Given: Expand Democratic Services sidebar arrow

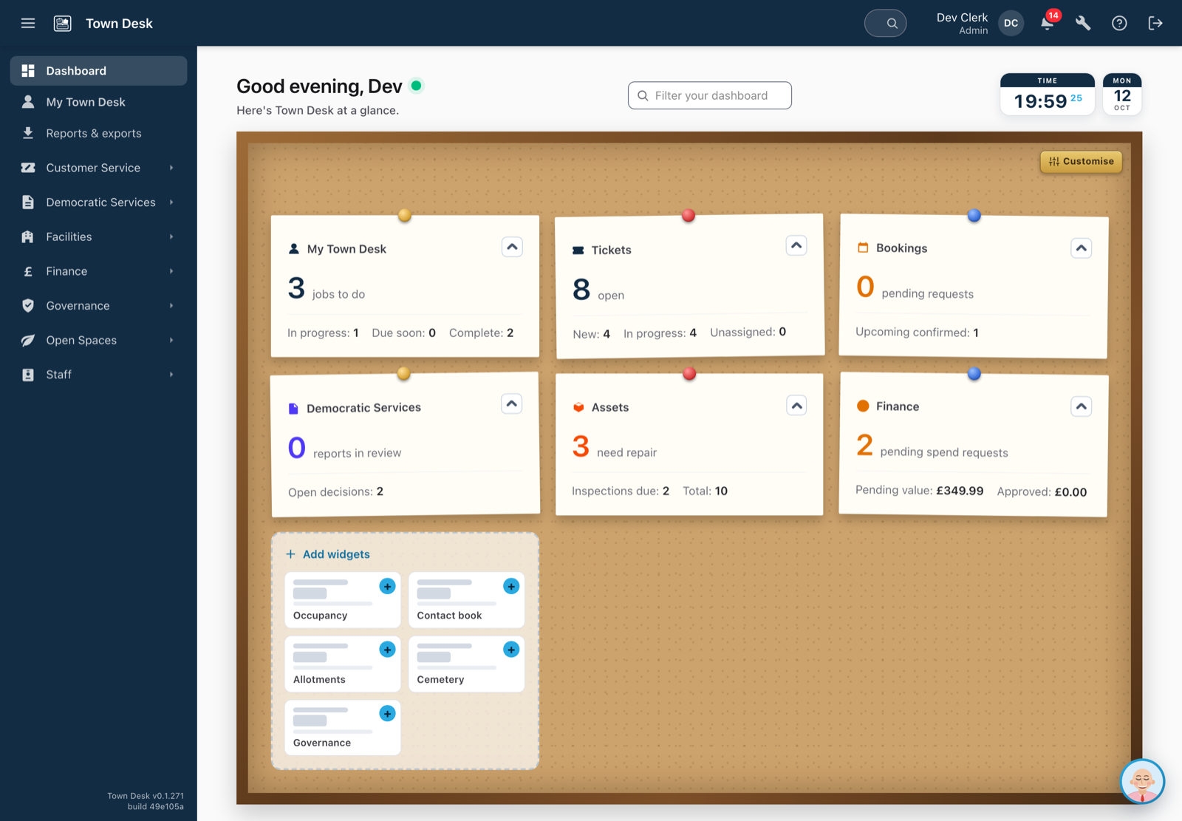Looking at the screenshot, I should pos(171,202).
